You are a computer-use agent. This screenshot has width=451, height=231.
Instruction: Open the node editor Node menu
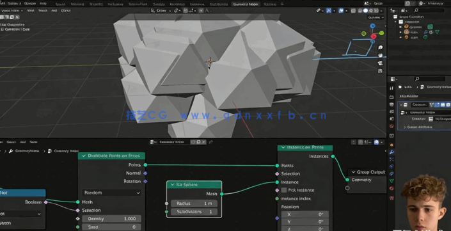33,142
